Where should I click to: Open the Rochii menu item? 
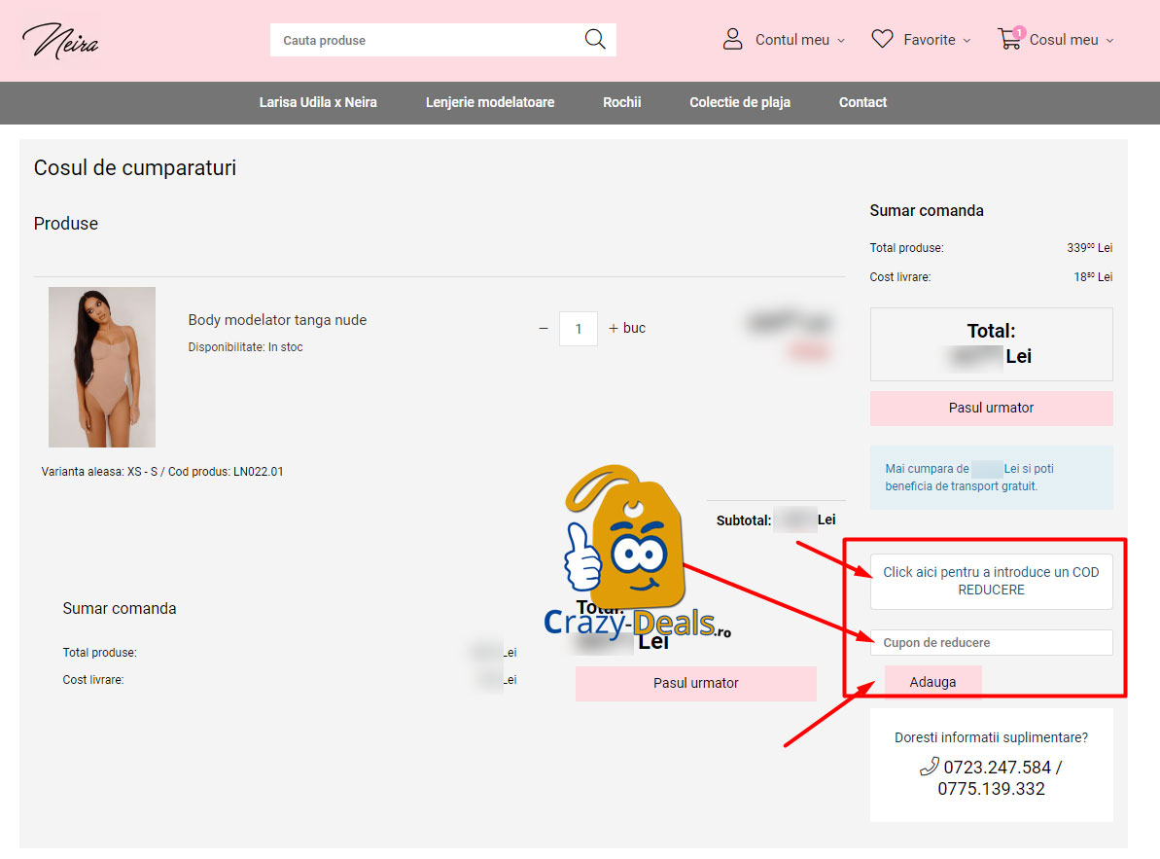tap(621, 102)
